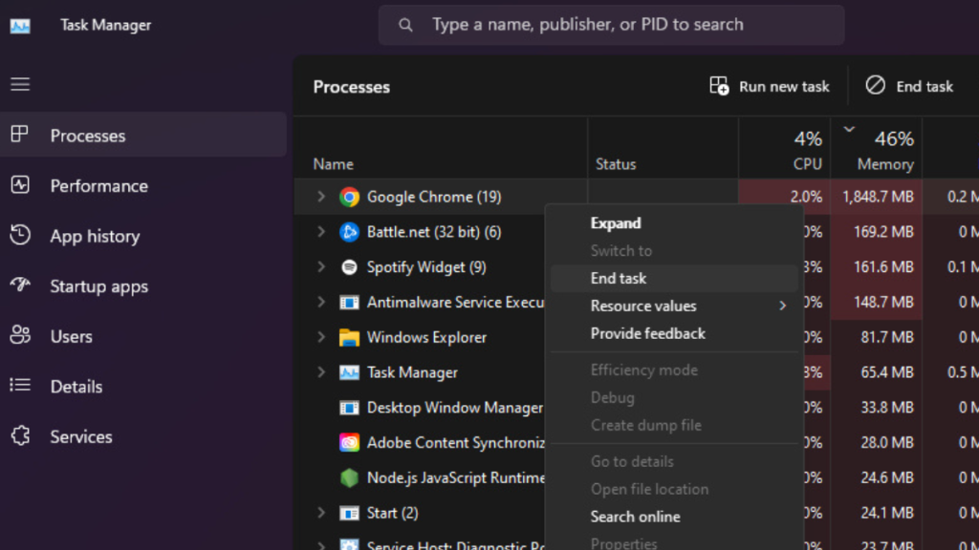Image resolution: width=979 pixels, height=550 pixels.
Task: Open the Users page
Action: [x=143, y=336]
